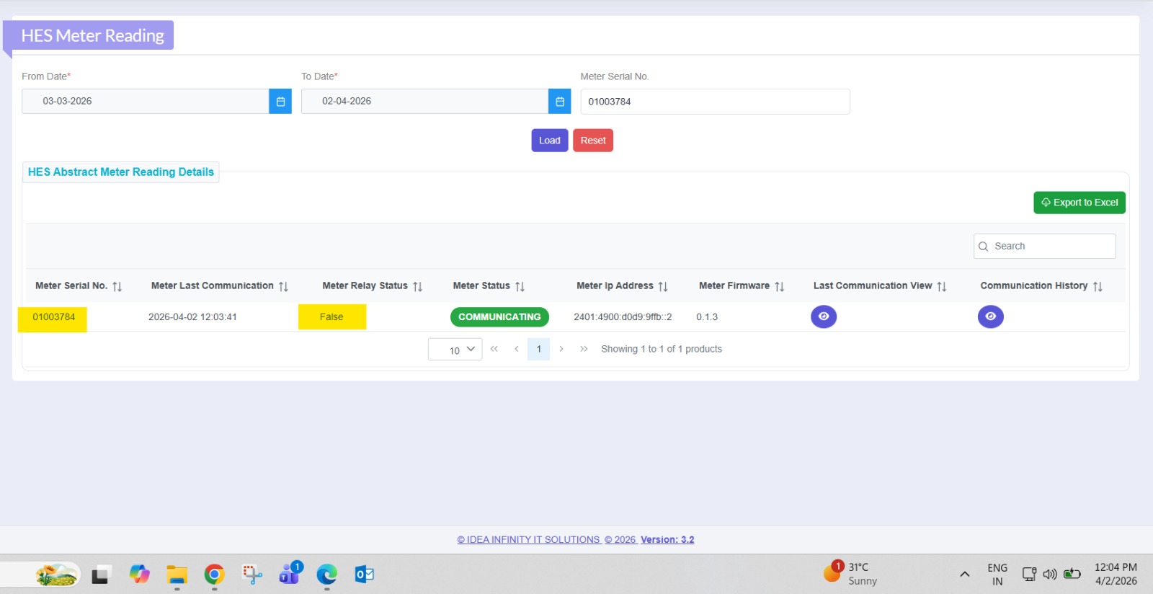Image resolution: width=1153 pixels, height=594 pixels.
Task: Click the HES Abstract Meter Reading Details heading
Action: point(121,172)
